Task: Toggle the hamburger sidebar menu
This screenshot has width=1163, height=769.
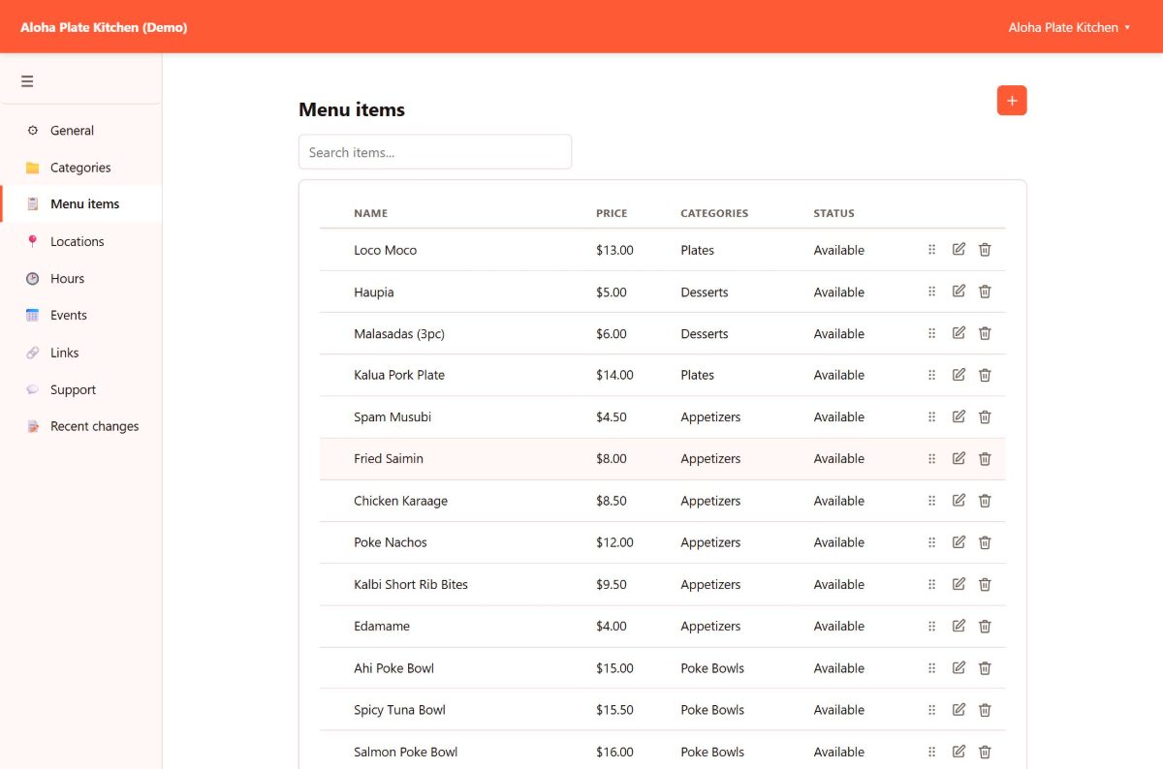Action: tap(27, 81)
